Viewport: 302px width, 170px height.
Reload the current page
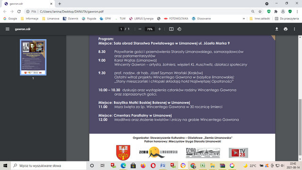point(19,11)
